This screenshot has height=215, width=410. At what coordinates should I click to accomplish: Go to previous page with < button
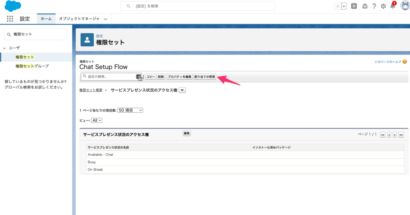pos(389,135)
